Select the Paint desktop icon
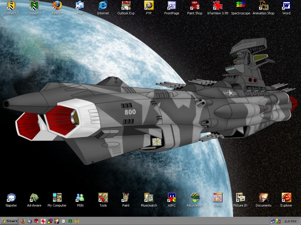Viewport: 301px width, 225px height. 126,200
